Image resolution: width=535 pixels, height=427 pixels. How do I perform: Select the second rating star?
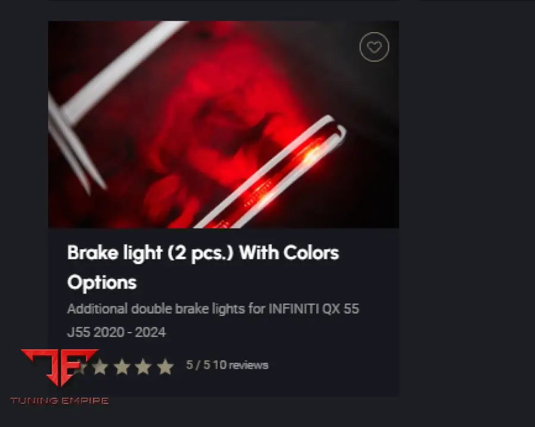[x=100, y=366]
